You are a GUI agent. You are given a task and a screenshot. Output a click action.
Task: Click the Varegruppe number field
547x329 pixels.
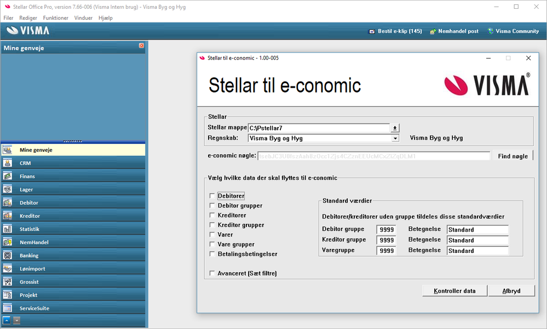[387, 251]
